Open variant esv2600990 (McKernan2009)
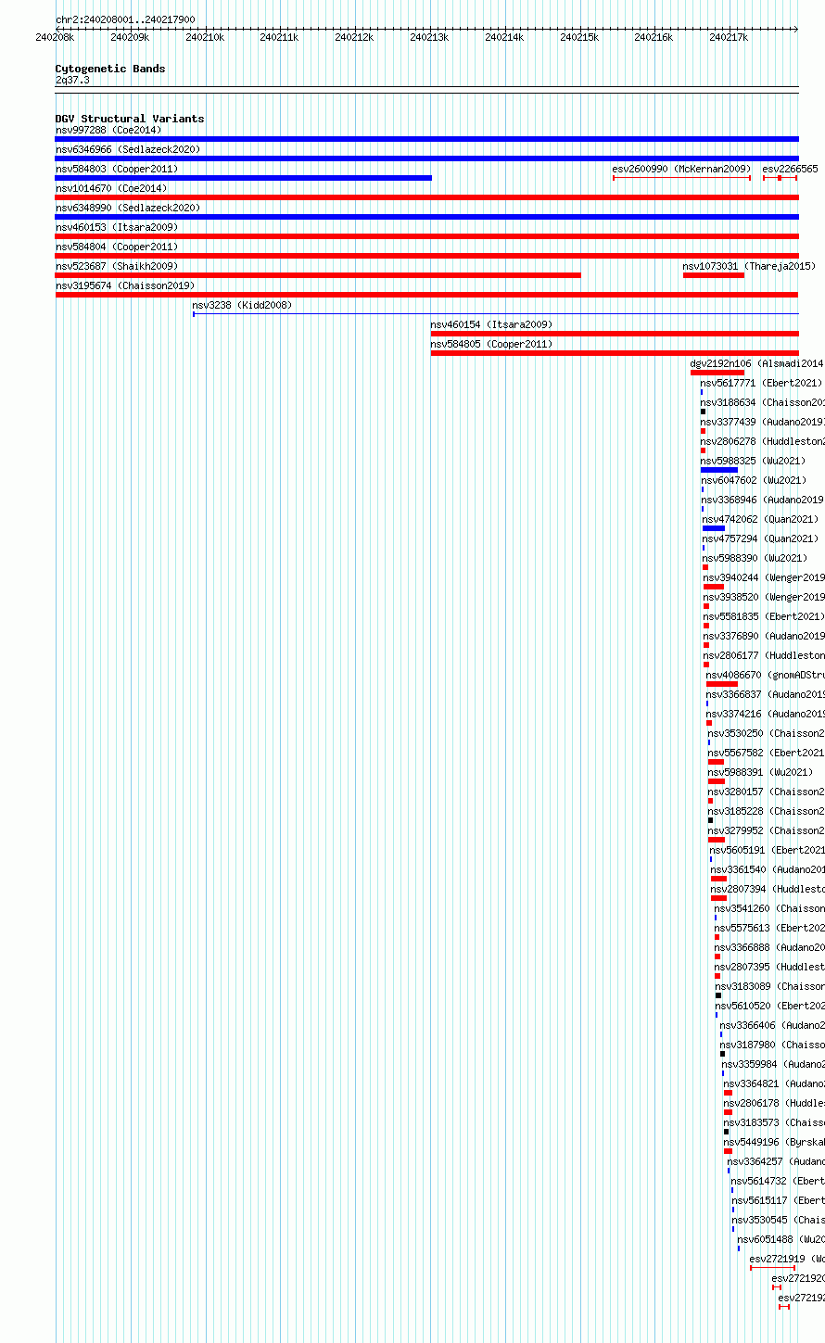Image resolution: width=825 pixels, height=1343 pixels. tap(682, 169)
